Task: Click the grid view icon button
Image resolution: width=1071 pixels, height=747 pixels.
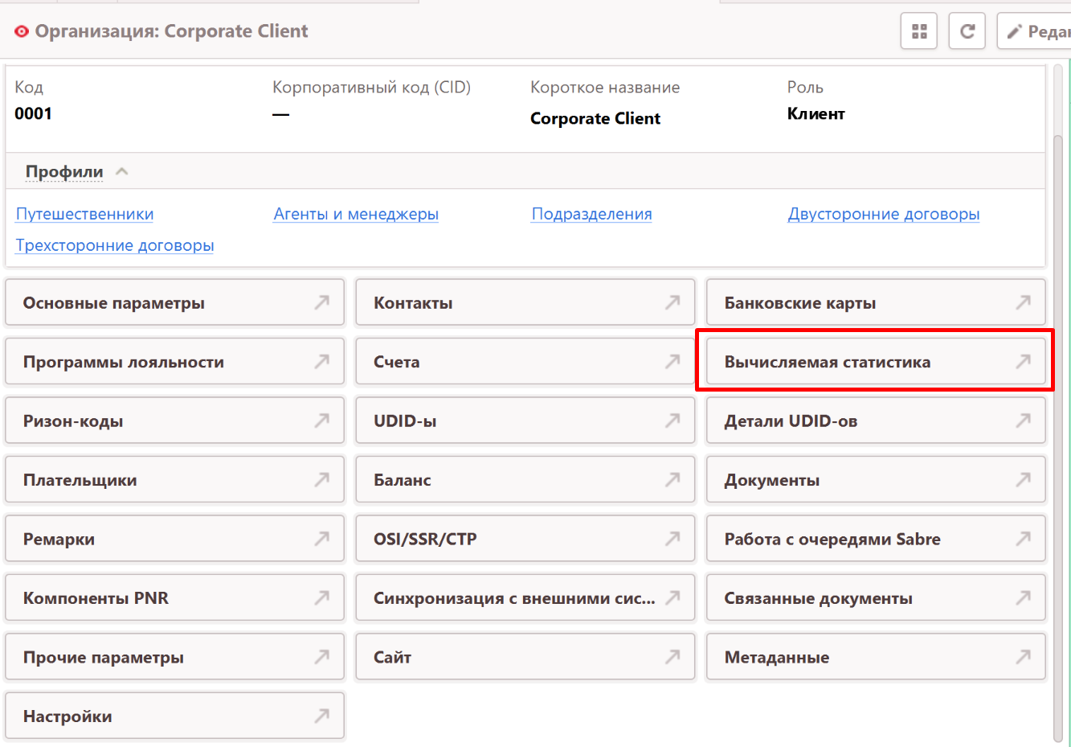Action: 919,31
